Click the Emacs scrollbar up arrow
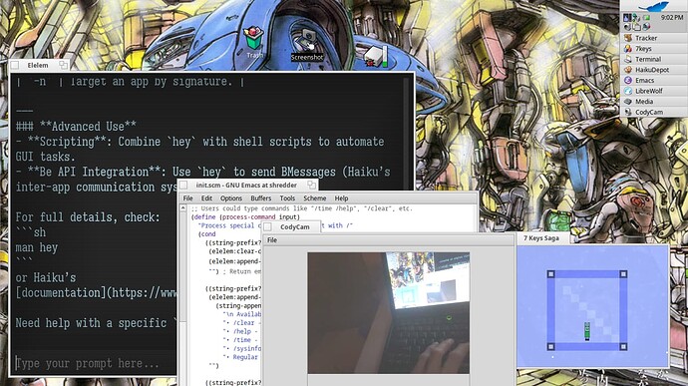The width and height of the screenshot is (688, 386). coord(183,208)
